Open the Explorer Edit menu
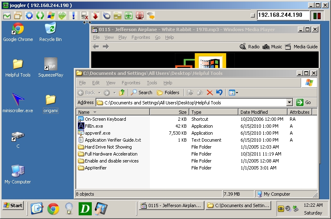The height and width of the screenshot is (219, 331). click(96, 83)
